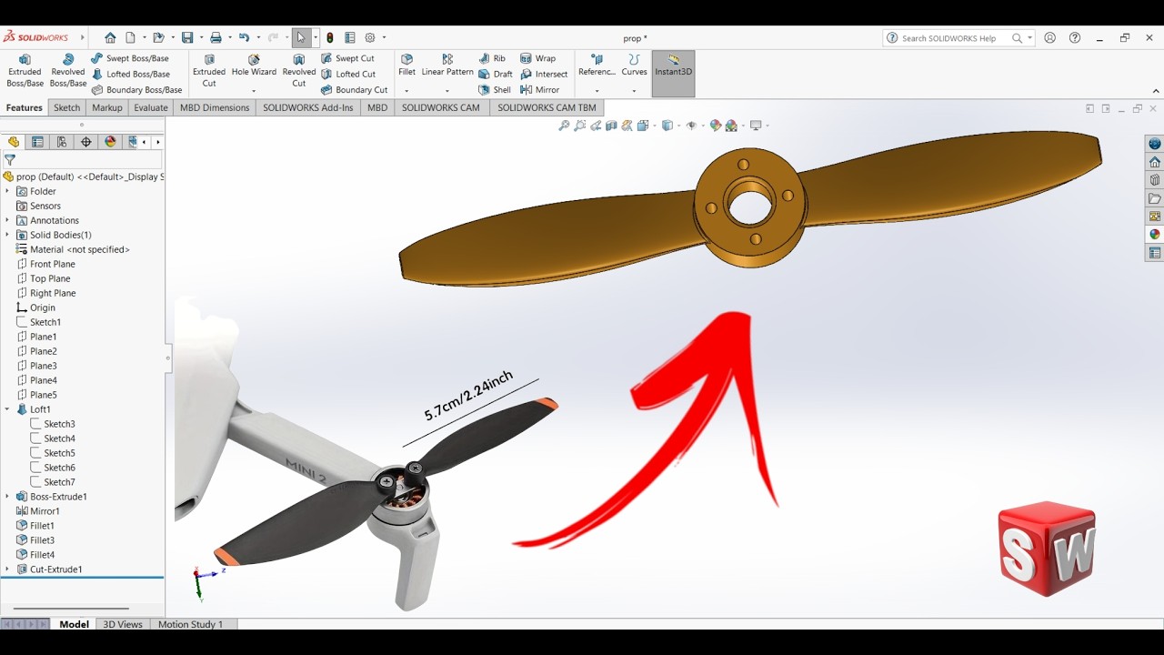Open the DisplayManager color ball tab
Image resolution: width=1164 pixels, height=655 pixels.
[111, 142]
